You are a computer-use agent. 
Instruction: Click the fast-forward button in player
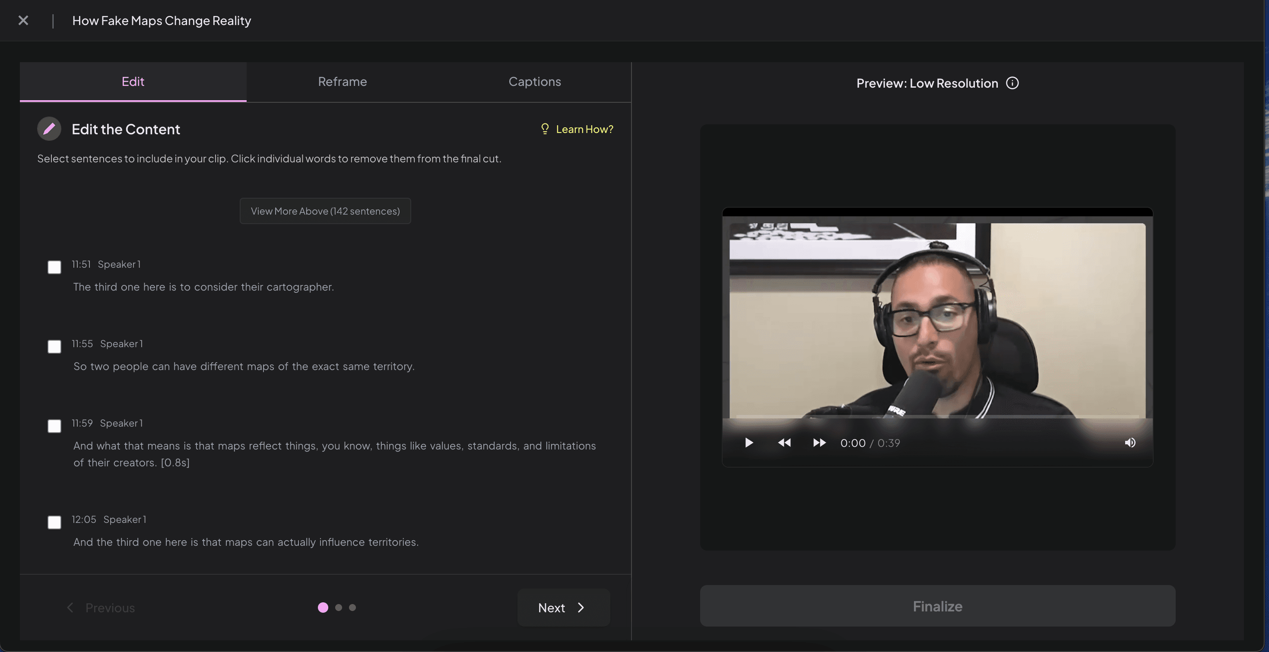pyautogui.click(x=819, y=443)
